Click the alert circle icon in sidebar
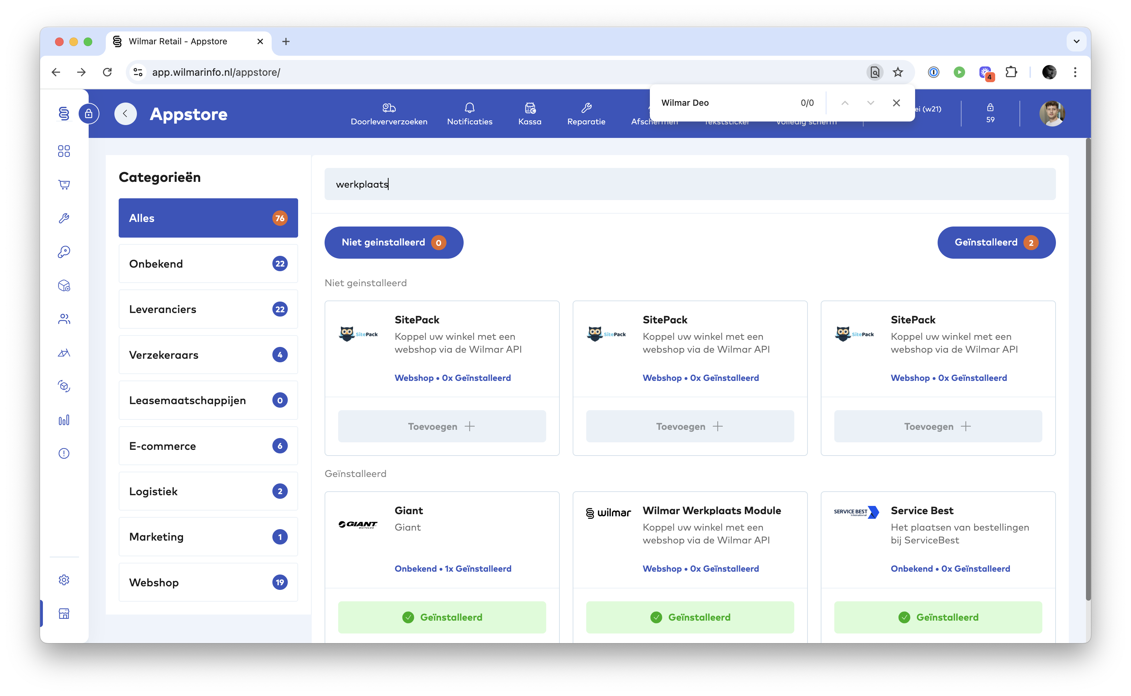 pos(64,453)
